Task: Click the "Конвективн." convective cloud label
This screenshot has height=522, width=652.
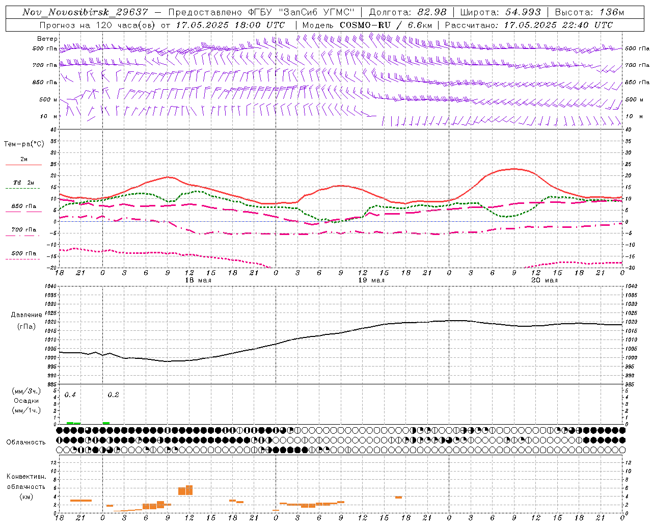Action: coord(26,477)
